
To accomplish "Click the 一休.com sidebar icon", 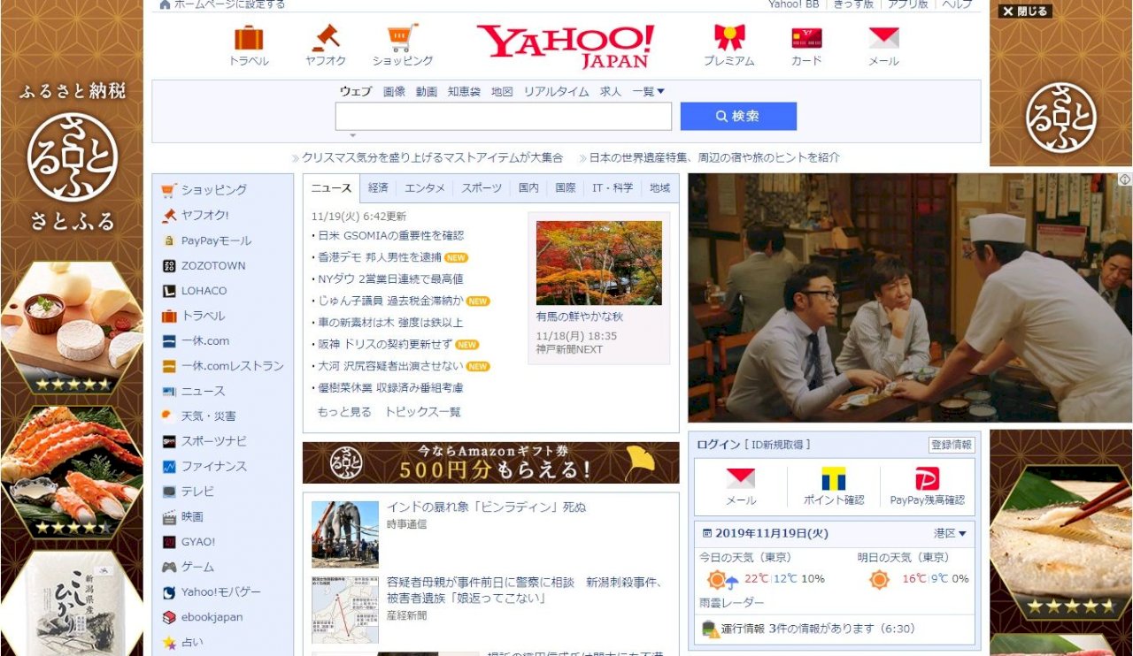I will 169,341.
